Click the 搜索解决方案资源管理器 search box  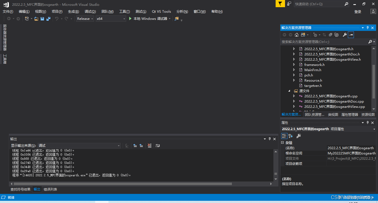tap(324, 42)
